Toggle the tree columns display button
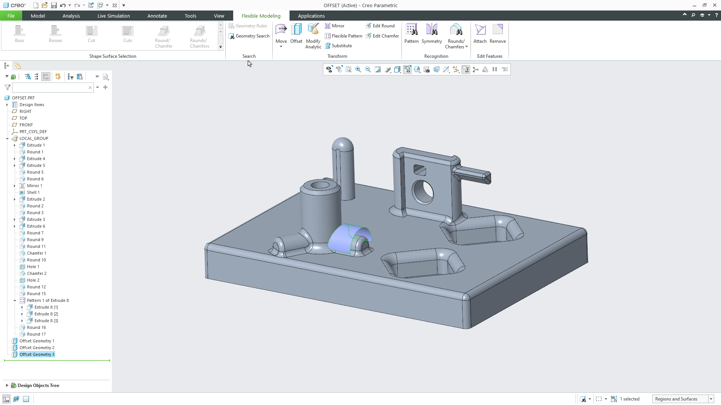This screenshot has width=721, height=405. (46, 76)
